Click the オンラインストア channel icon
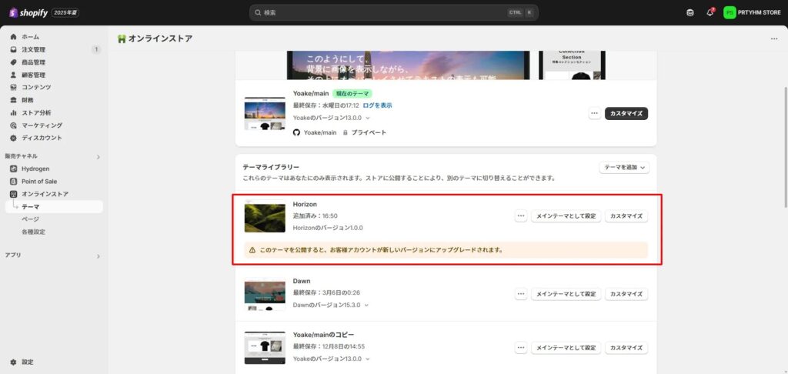 tap(14, 194)
